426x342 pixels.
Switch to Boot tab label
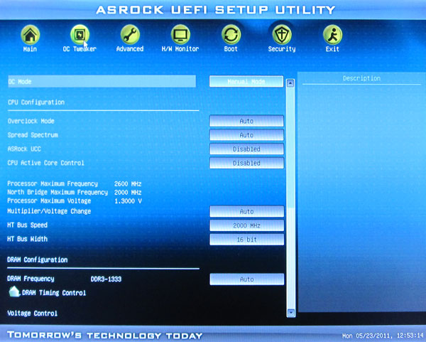coord(231,49)
